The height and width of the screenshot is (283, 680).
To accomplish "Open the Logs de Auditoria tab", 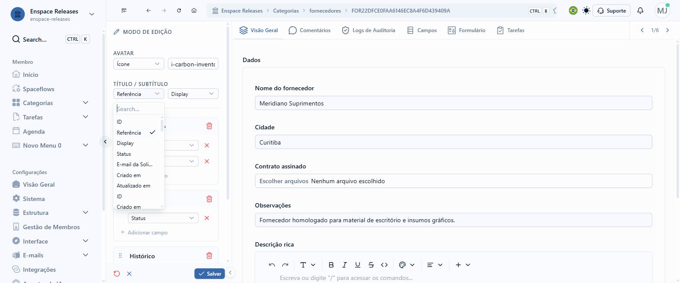I will pyautogui.click(x=368, y=30).
